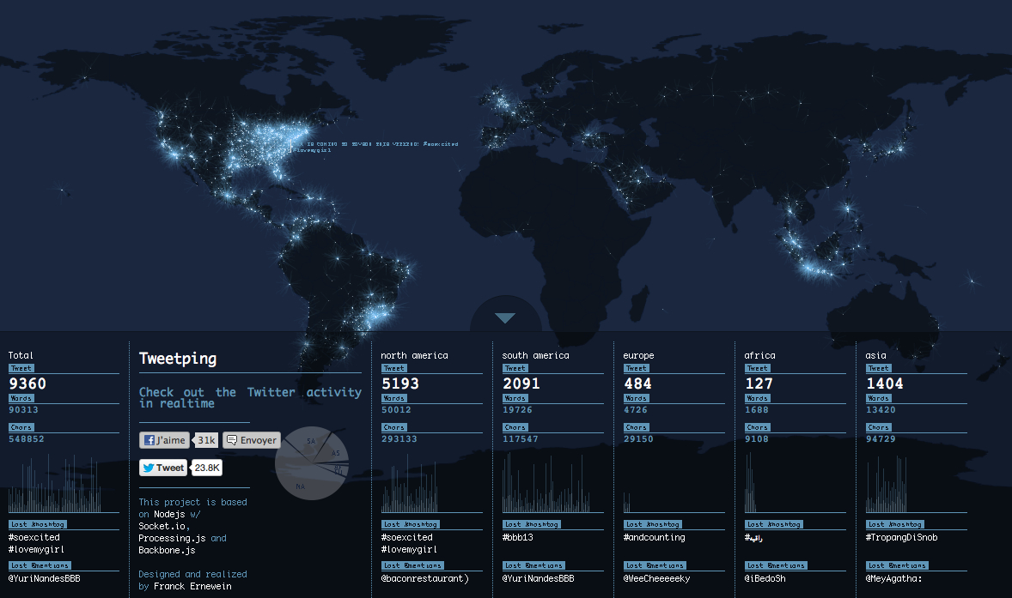Click the europe tweets histogram

626,503
